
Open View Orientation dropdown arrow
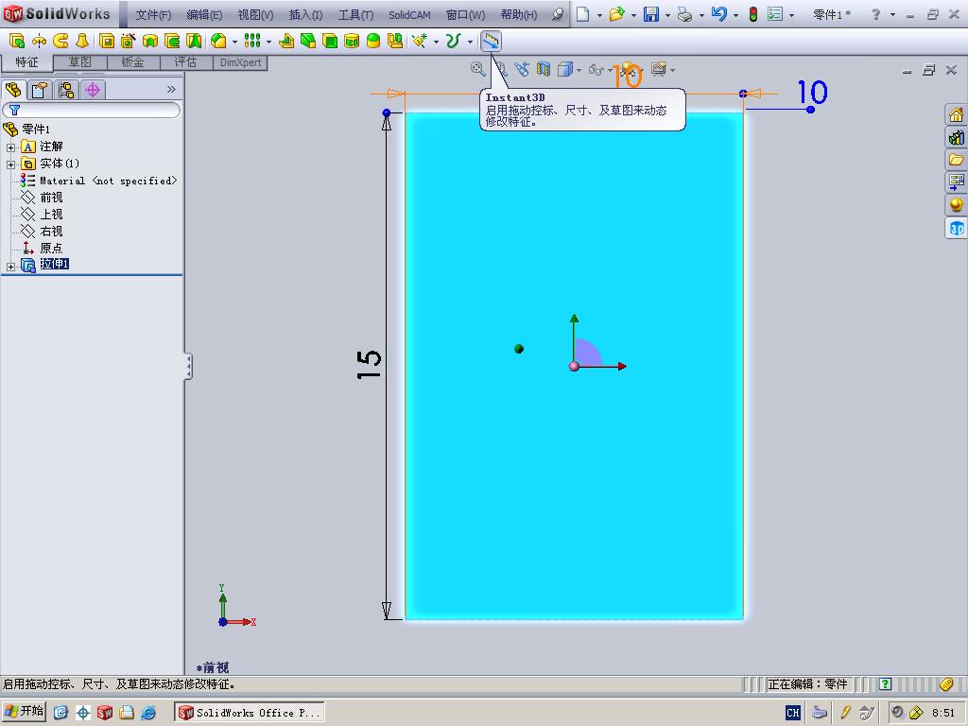point(579,70)
